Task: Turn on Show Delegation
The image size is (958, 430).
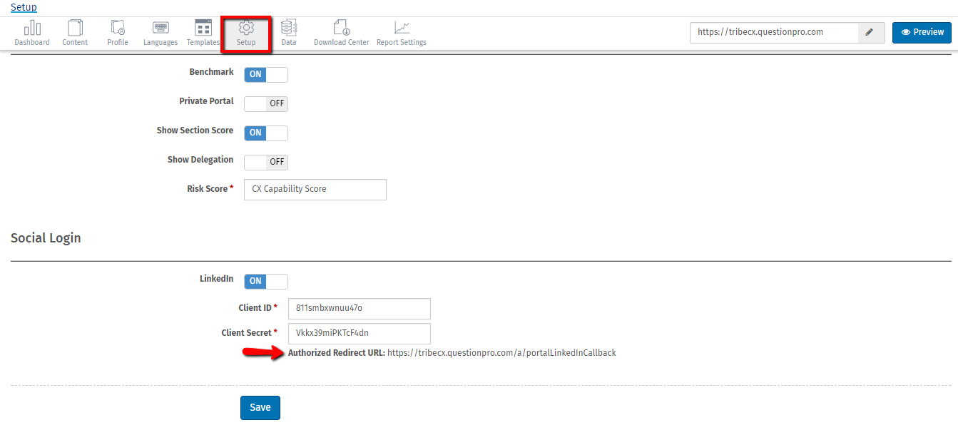Action: click(x=265, y=162)
